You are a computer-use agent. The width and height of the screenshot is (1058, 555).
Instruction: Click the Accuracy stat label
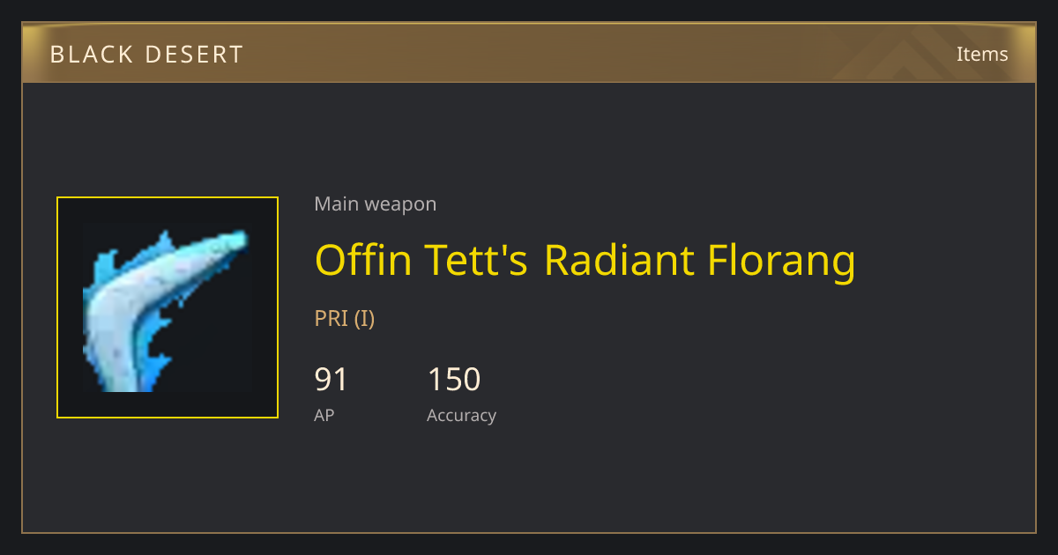tap(462, 416)
